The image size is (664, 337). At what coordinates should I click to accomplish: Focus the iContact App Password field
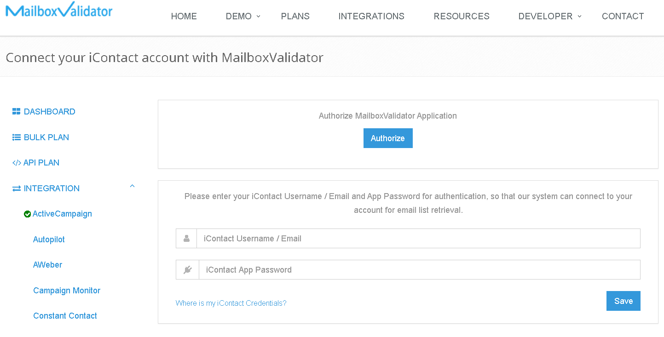pyautogui.click(x=419, y=270)
